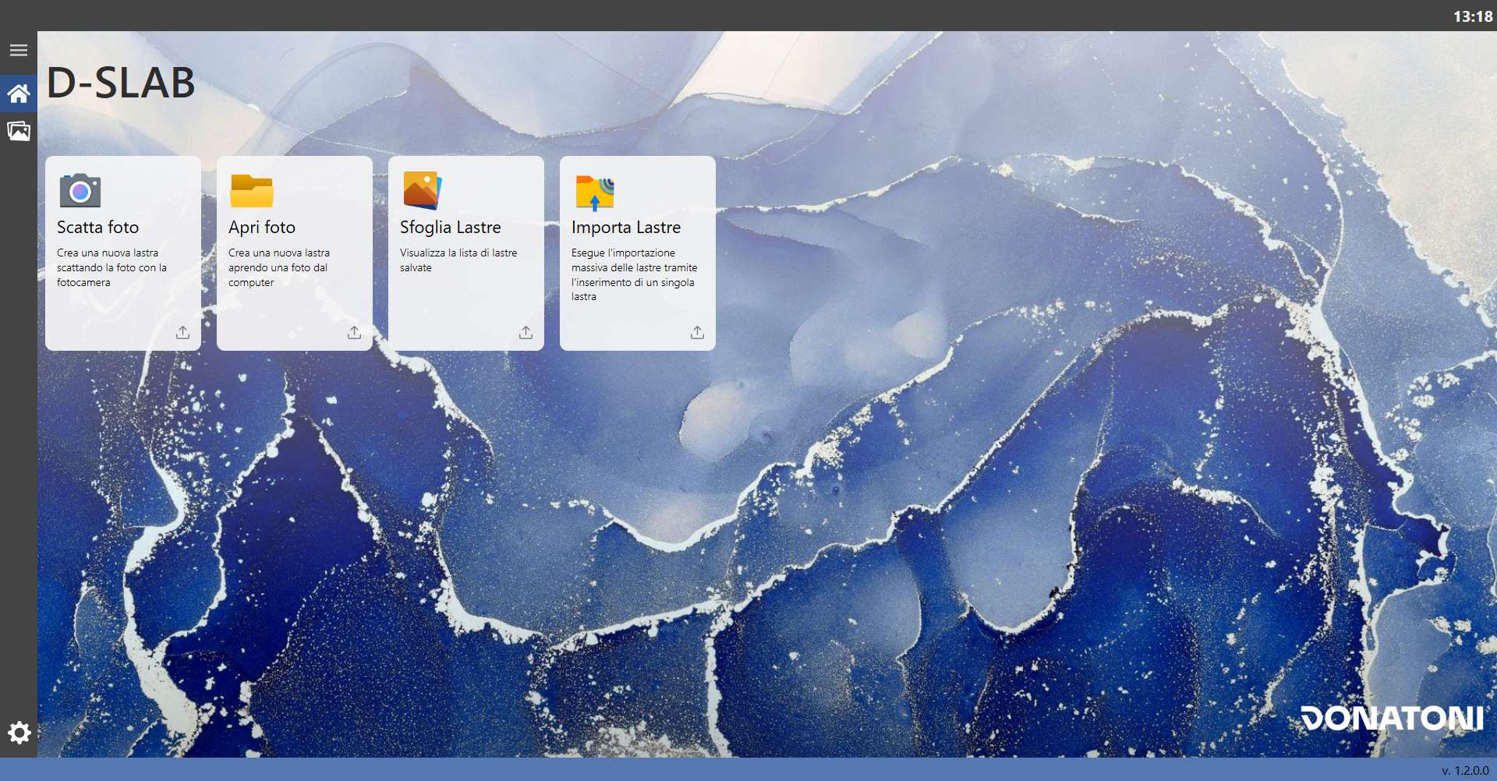Click the share arrow on the Scatta foto card
Image resolution: width=1497 pixels, height=781 pixels.
pos(182,333)
